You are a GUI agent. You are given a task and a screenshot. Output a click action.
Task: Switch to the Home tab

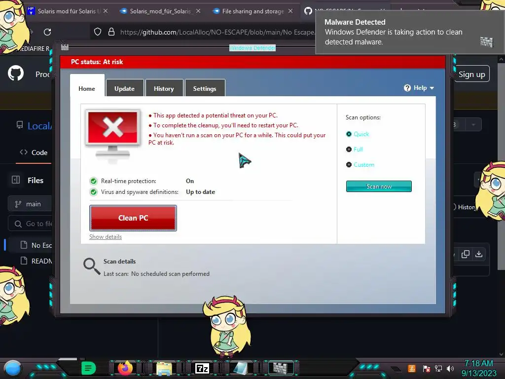point(87,89)
